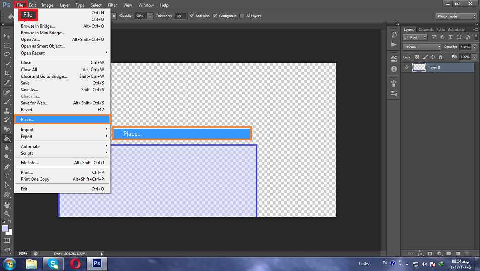Click the background color swatch
This screenshot has height=271, width=480.
(x=10, y=233)
